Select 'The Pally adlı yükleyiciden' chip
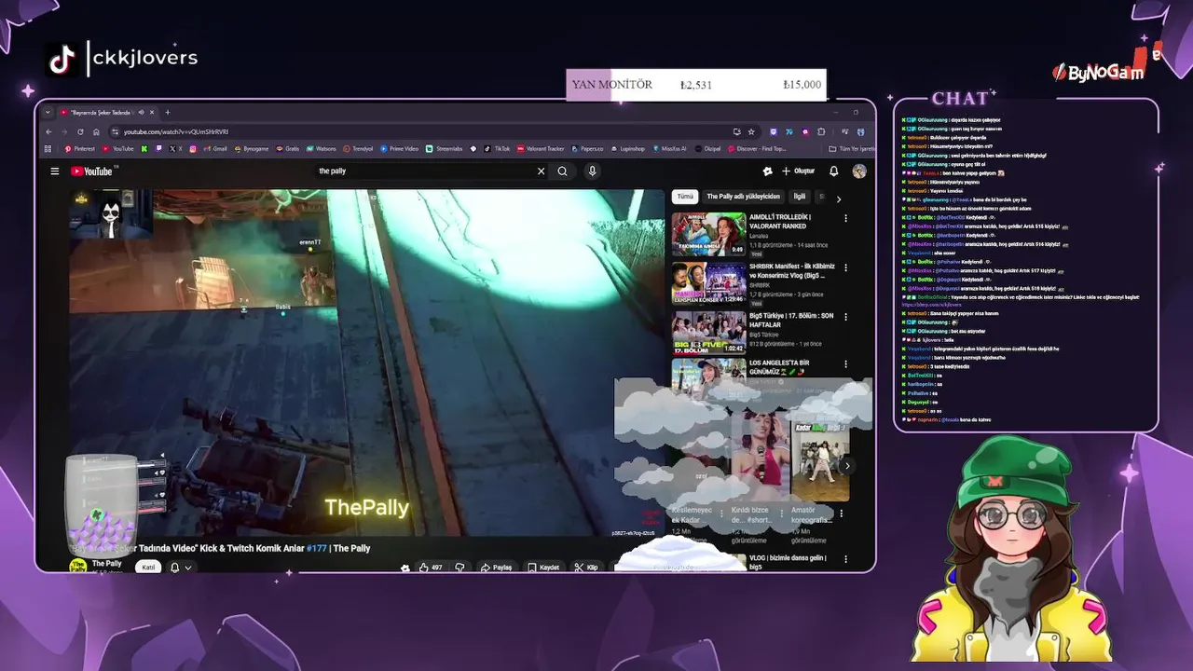Screen dimensions: 1193x671 [x=743, y=197]
